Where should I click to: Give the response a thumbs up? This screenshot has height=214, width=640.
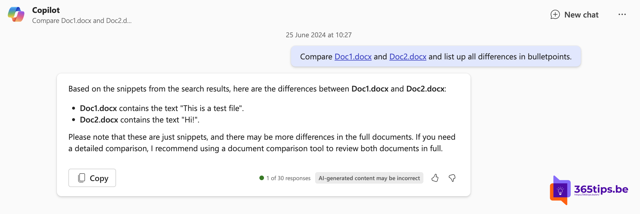pos(435,178)
